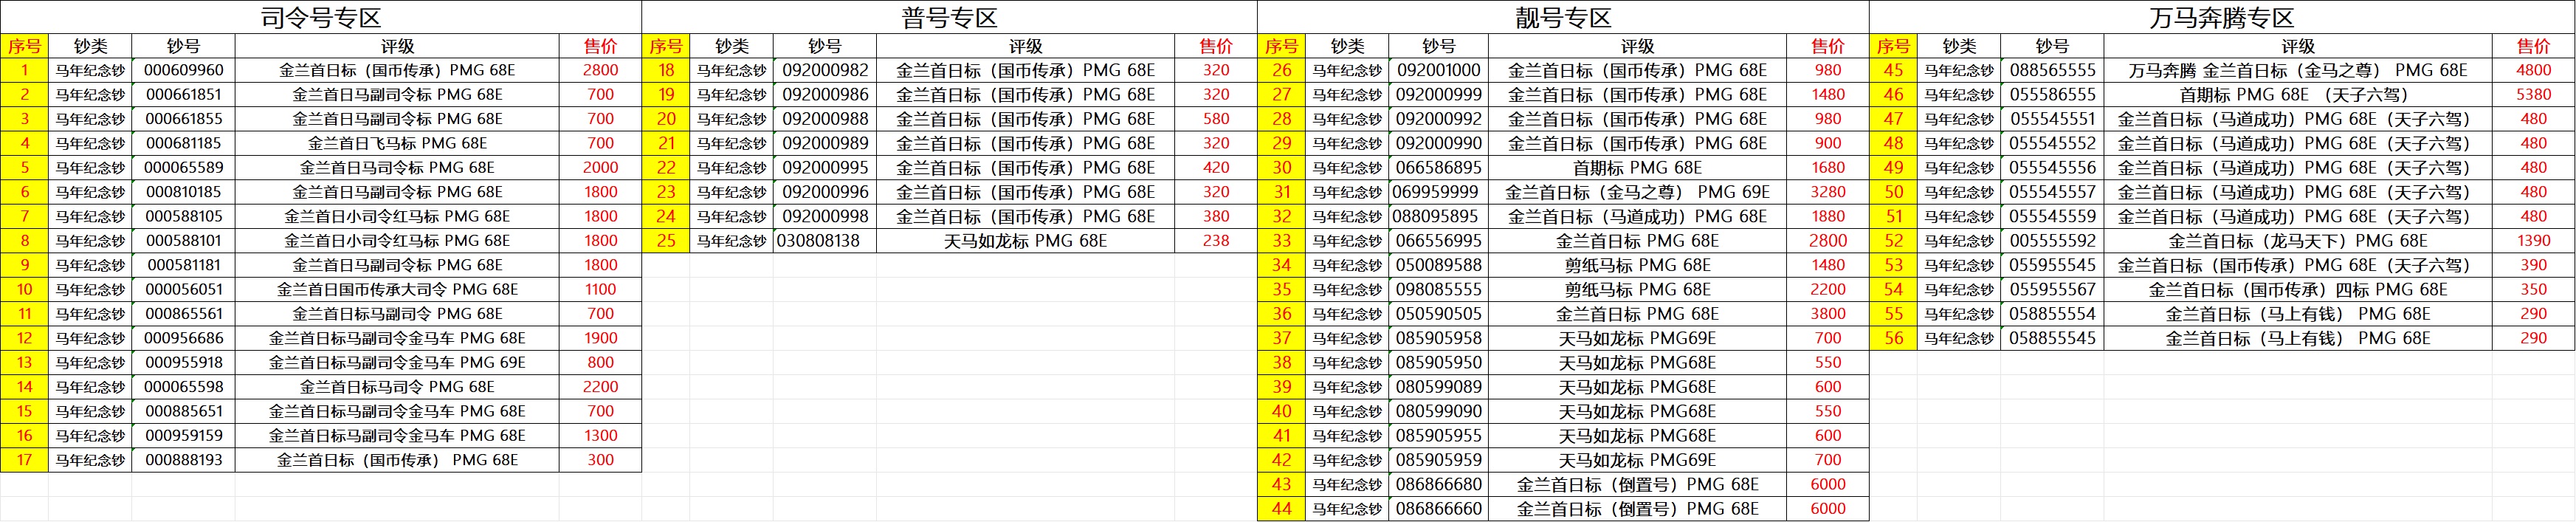This screenshot has width=2576, height=522.
Task: Click the cell 金兰首日标马司令 PMG 68E
Action: coord(397,387)
